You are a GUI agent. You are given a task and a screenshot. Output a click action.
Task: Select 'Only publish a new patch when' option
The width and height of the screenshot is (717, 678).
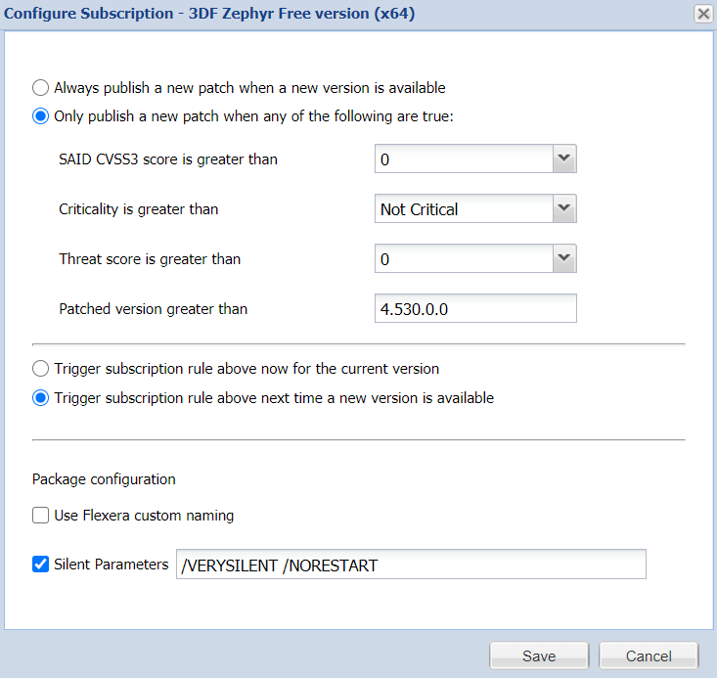click(41, 116)
